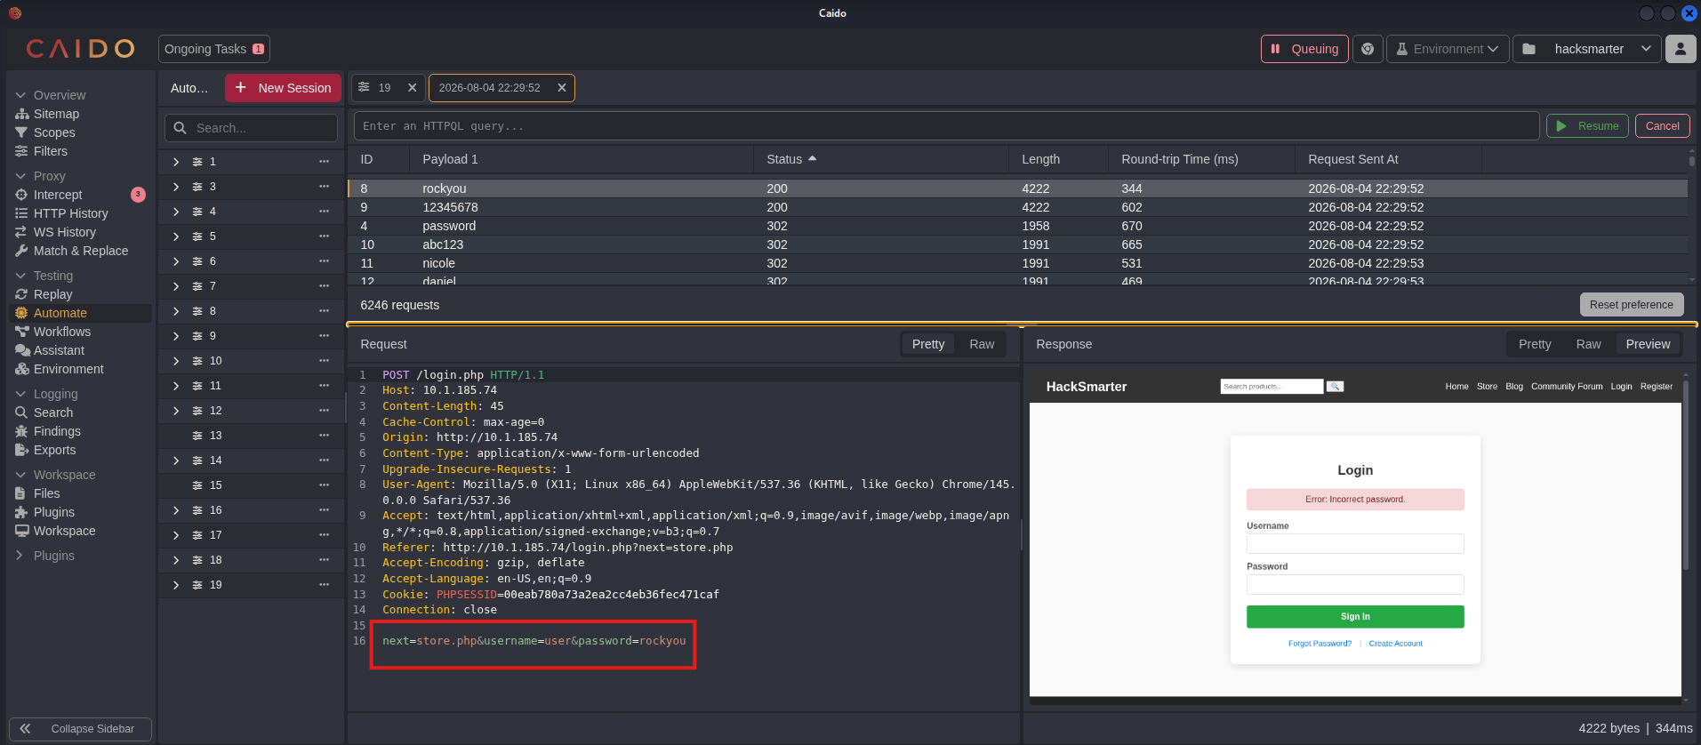Select the row with payload password

(x=1017, y=226)
